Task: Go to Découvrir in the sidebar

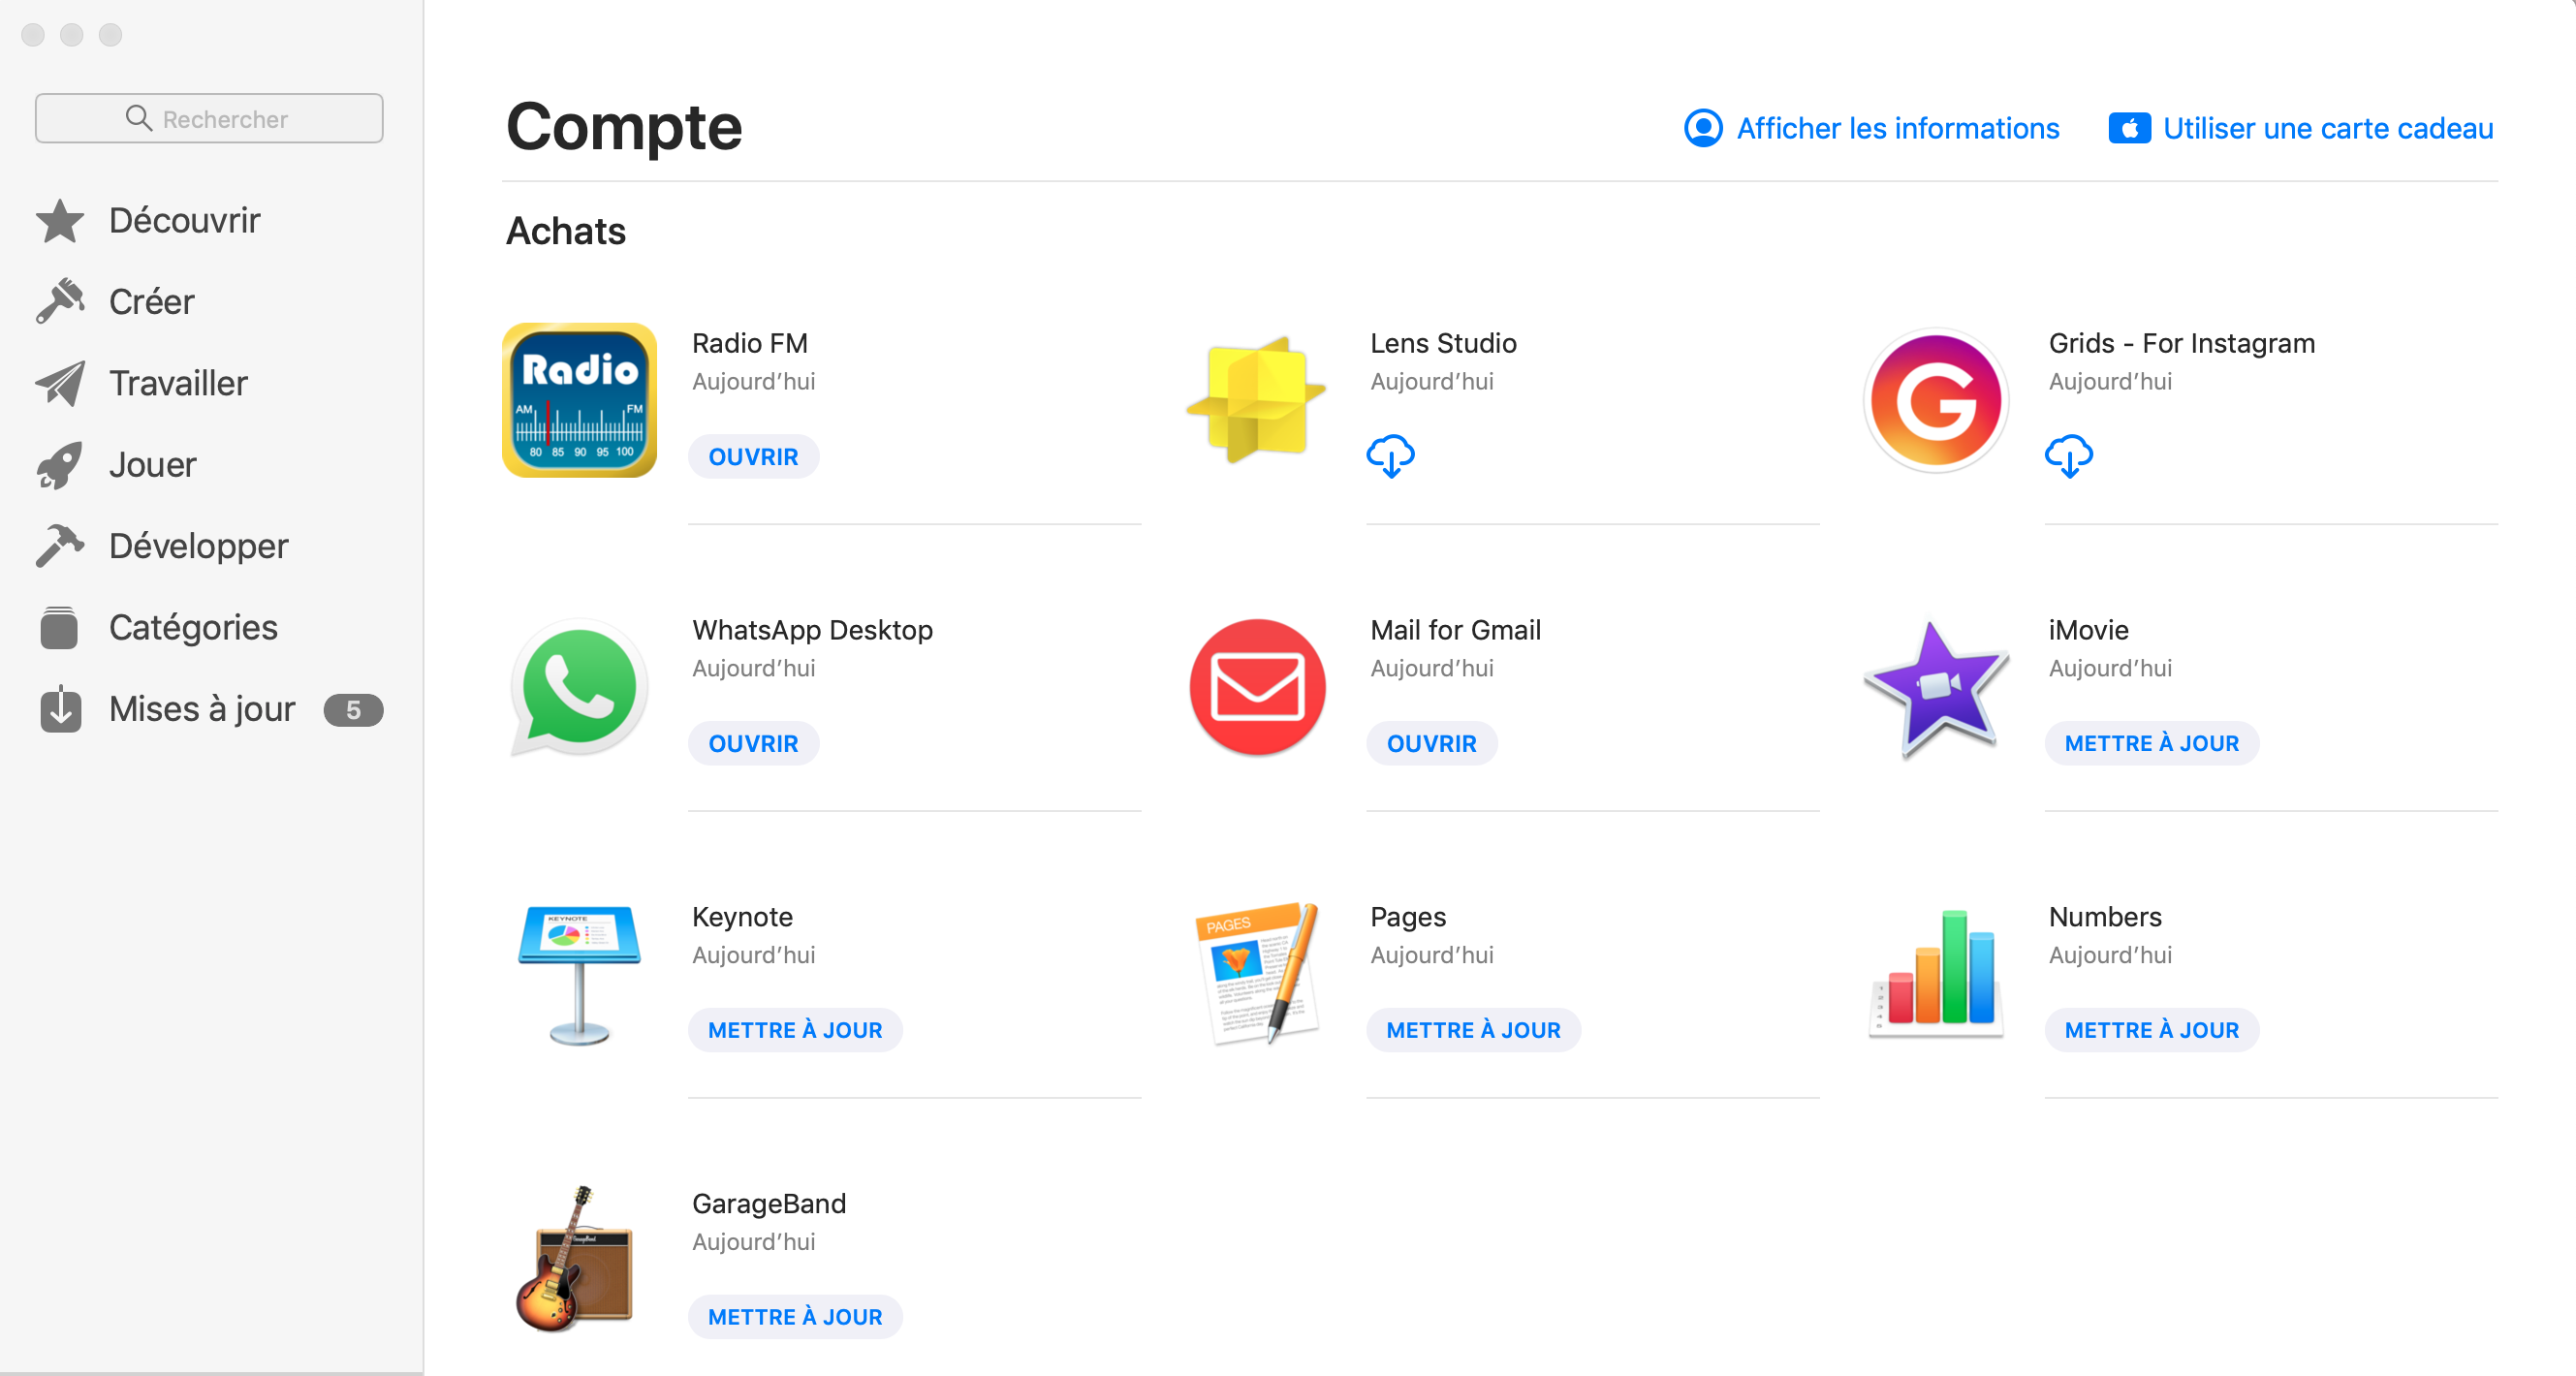Action: tap(184, 220)
